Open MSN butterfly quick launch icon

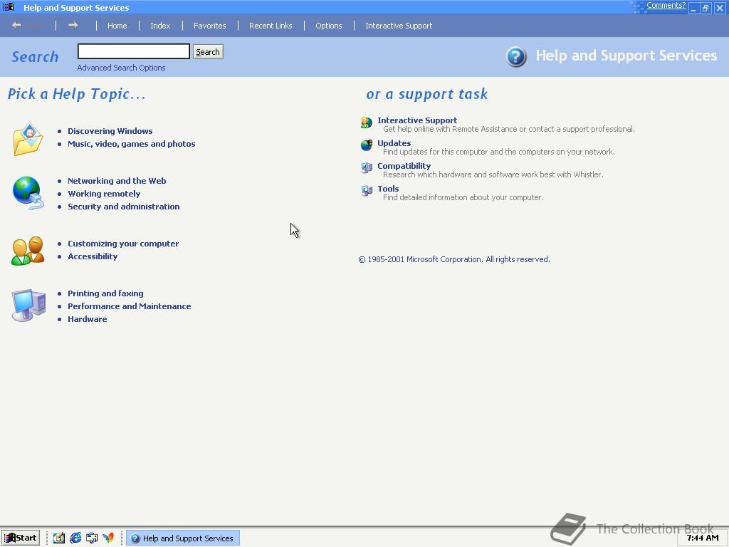(108, 538)
